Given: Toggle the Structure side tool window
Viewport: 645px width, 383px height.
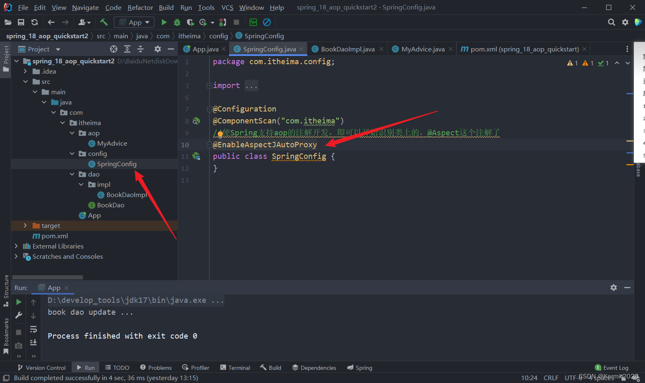Looking at the screenshot, I should pos(6,290).
